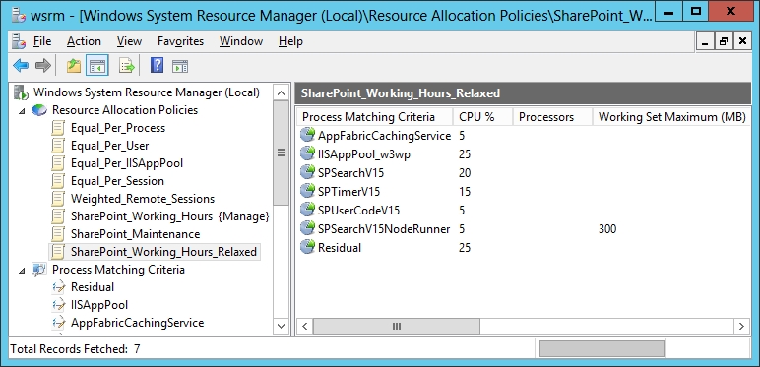This screenshot has width=760, height=367.
Task: Select the Weighted_Remote_Sessions policy
Action: tap(143, 199)
